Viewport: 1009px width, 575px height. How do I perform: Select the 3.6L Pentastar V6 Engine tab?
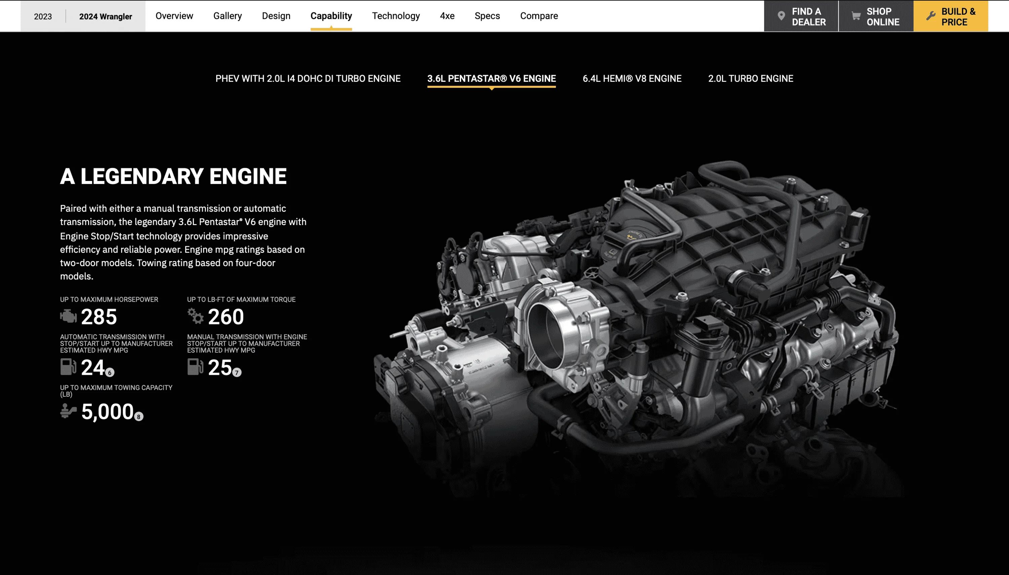(x=491, y=79)
